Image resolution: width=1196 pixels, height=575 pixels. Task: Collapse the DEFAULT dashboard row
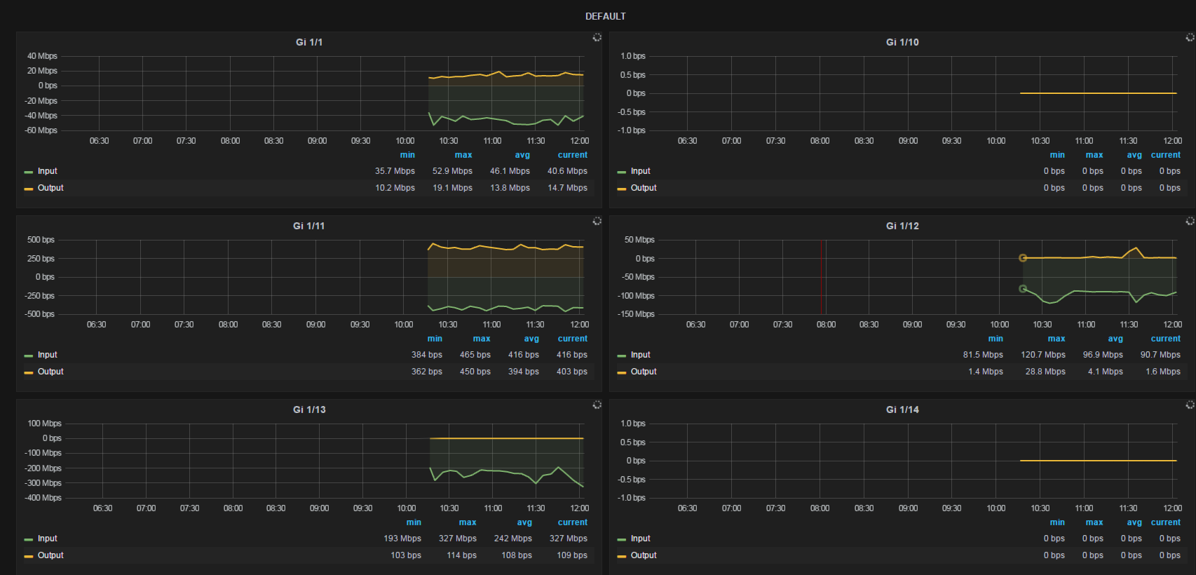[x=605, y=16]
